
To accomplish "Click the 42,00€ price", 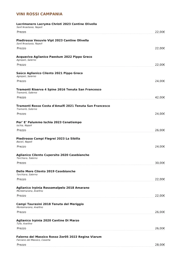I will point(160,97).
